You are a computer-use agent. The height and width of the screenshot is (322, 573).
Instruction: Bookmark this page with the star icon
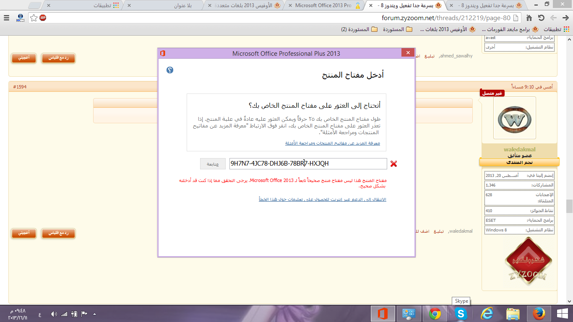(x=34, y=18)
